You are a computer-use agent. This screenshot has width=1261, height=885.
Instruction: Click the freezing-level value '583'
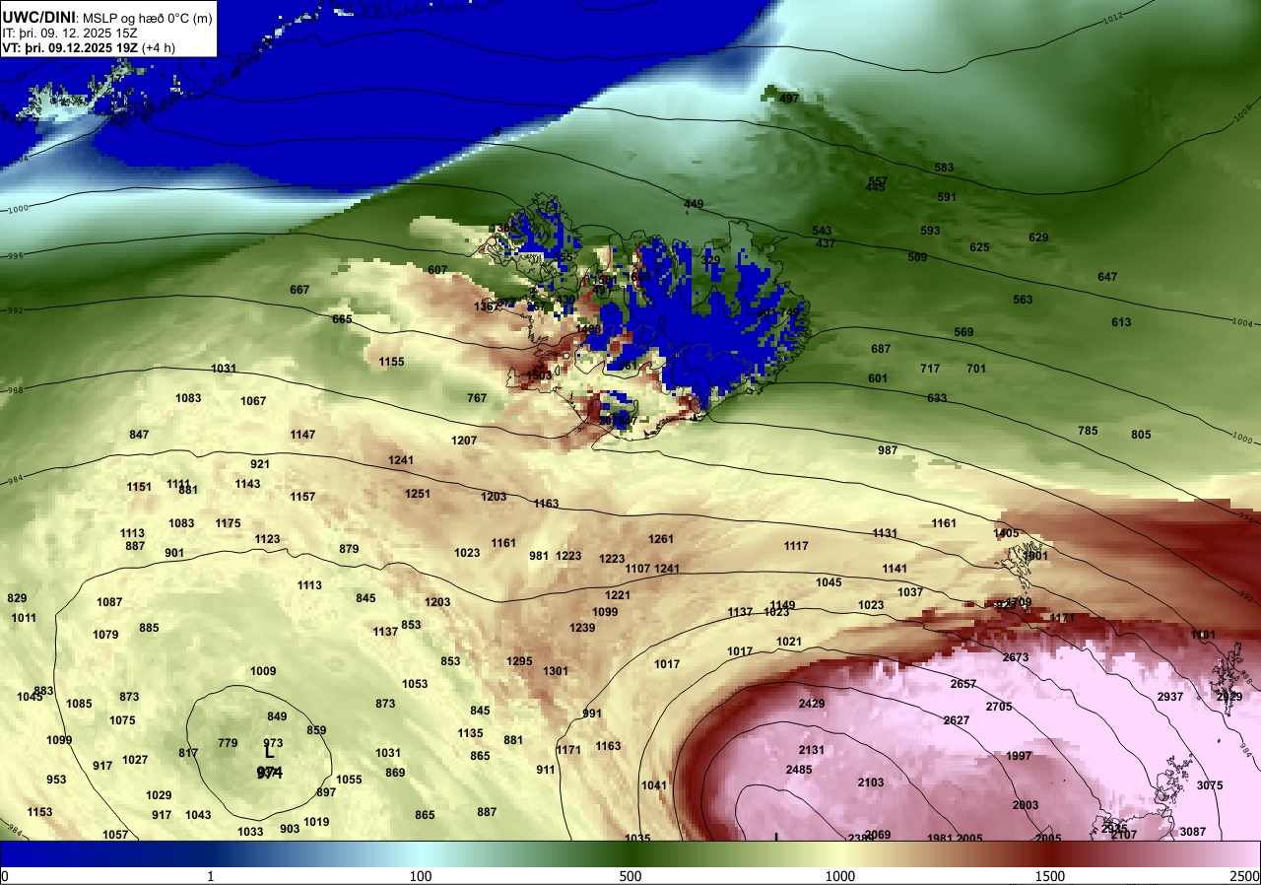click(944, 168)
